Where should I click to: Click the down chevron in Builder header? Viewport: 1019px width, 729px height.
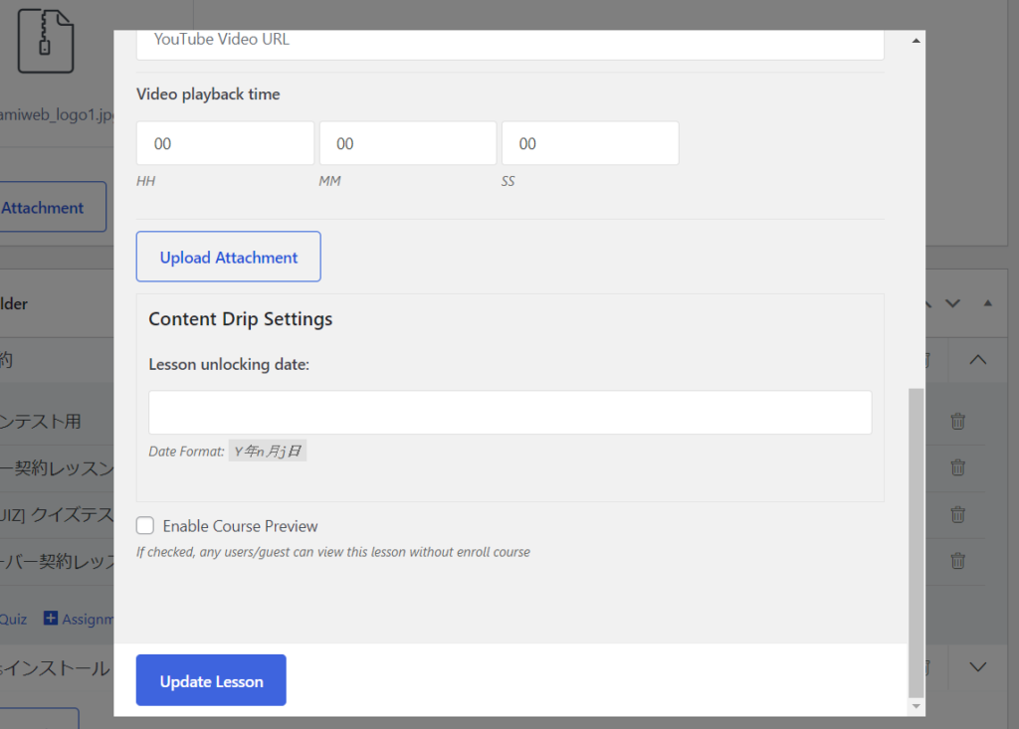pyautogui.click(x=952, y=303)
